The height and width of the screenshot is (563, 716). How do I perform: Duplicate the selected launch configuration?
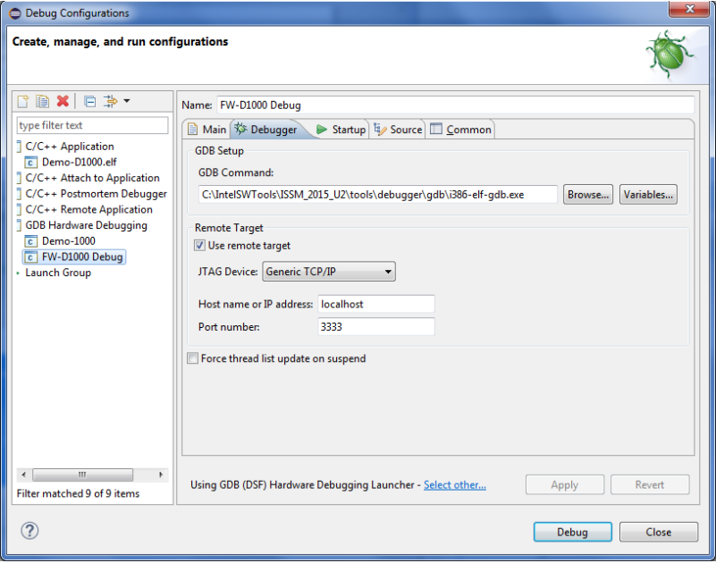43,101
